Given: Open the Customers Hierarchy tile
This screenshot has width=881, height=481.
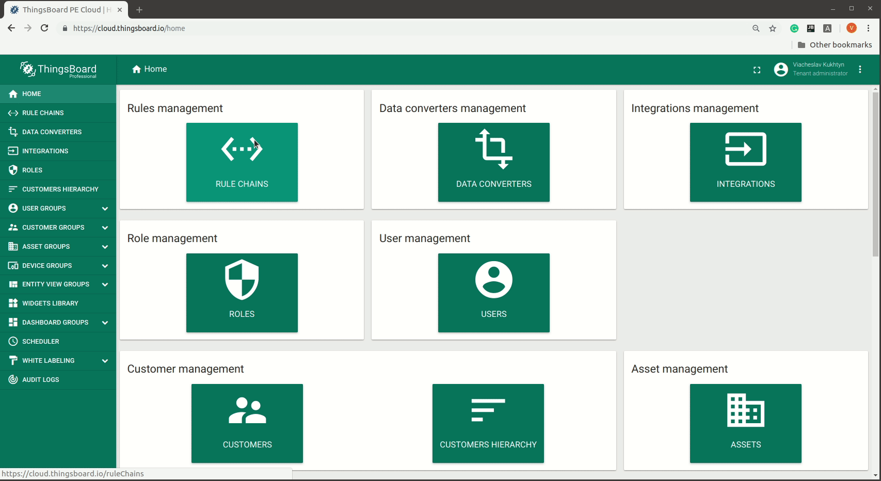Looking at the screenshot, I should (x=488, y=423).
